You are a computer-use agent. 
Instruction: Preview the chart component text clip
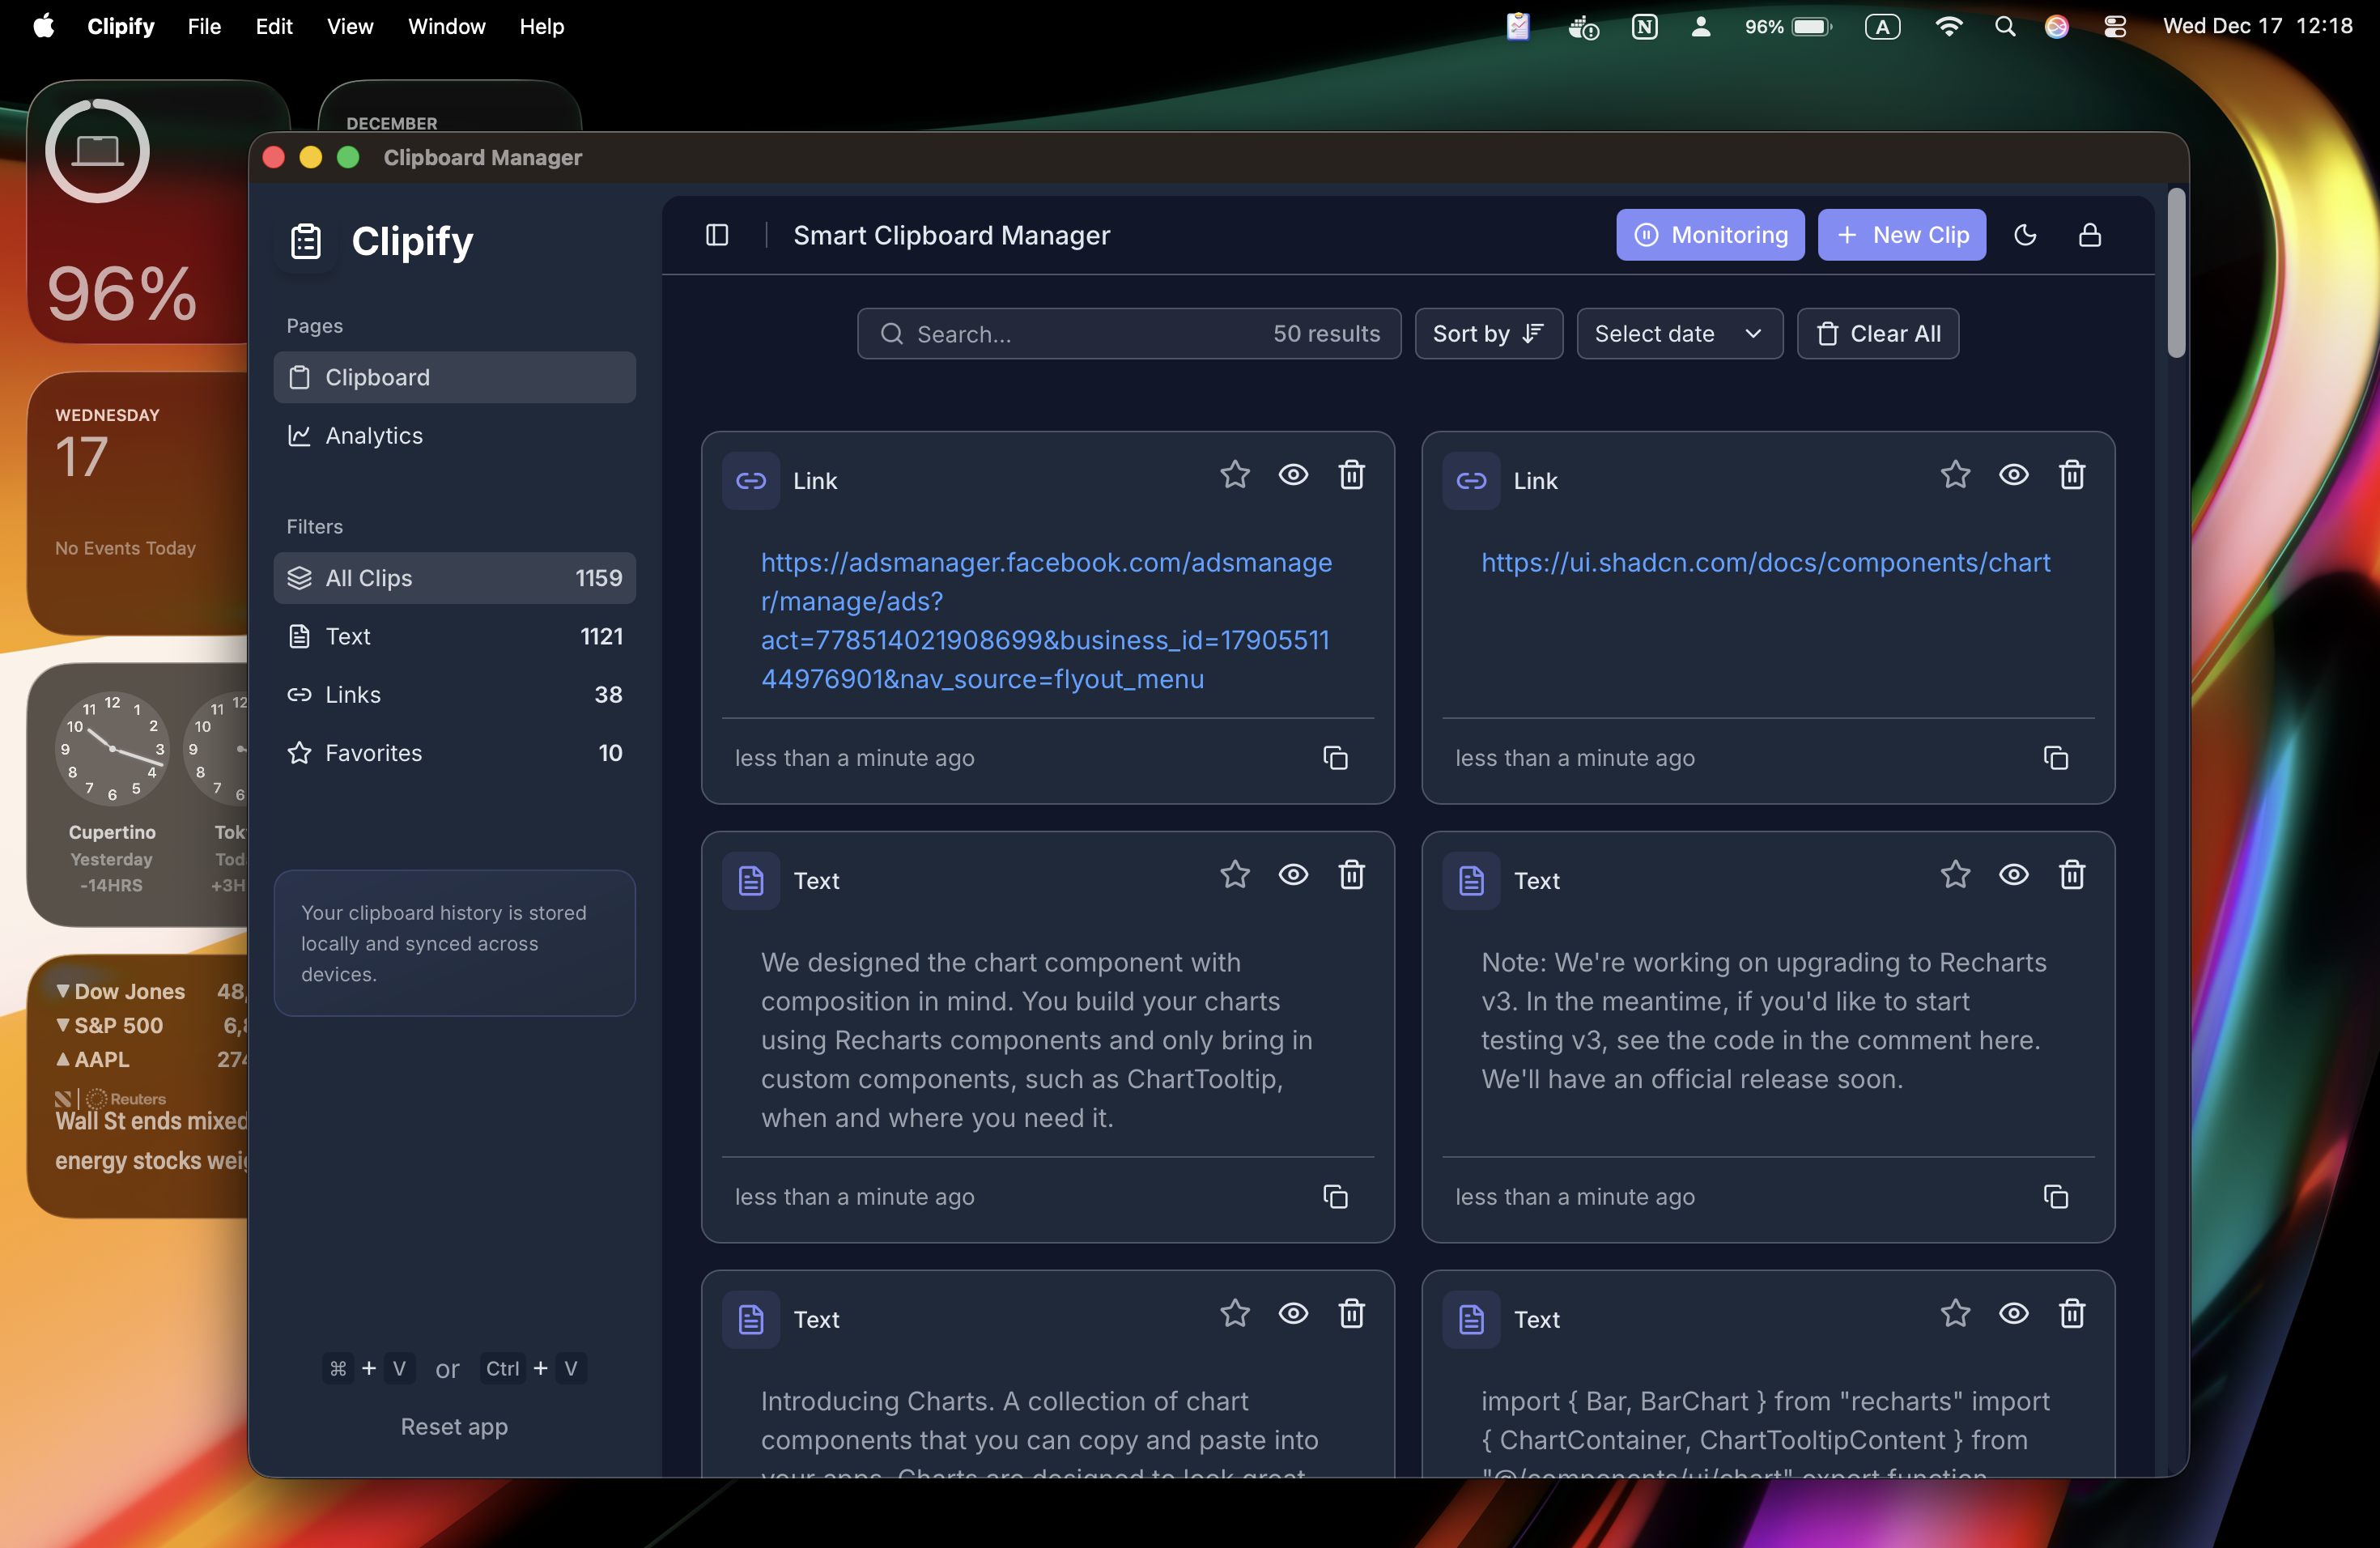pos(1293,874)
